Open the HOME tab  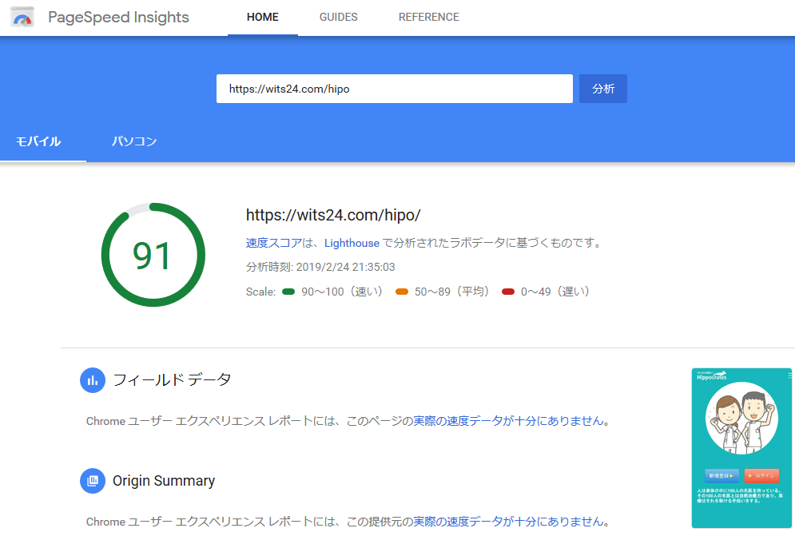pyautogui.click(x=263, y=18)
